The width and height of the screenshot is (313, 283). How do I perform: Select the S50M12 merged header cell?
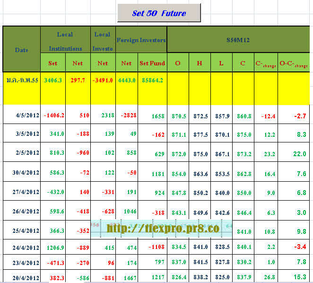point(239,40)
